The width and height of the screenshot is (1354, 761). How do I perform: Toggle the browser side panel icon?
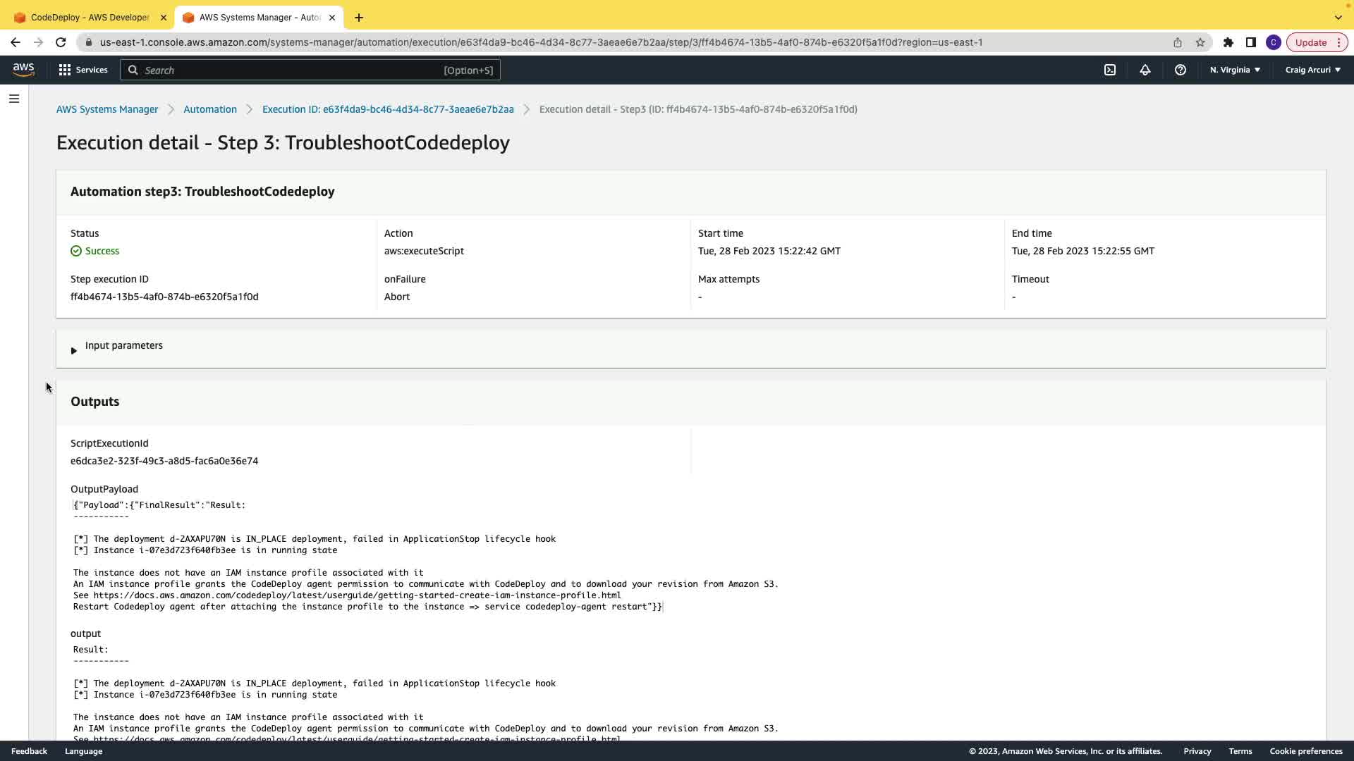1251,42
